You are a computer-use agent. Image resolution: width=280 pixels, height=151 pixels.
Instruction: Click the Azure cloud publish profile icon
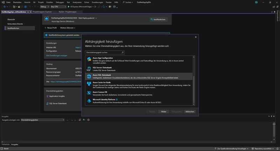pos(47,19)
